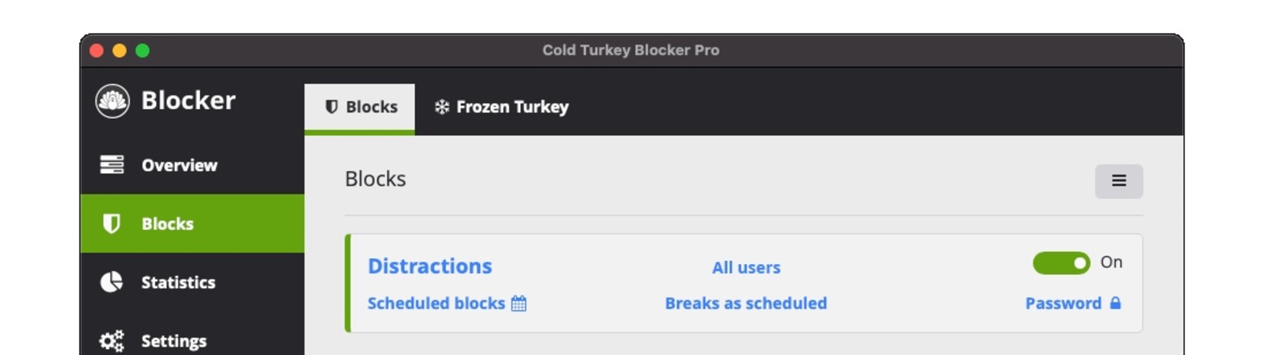1264x355 pixels.
Task: Turn off the Distractions block toggle
Action: (1061, 263)
